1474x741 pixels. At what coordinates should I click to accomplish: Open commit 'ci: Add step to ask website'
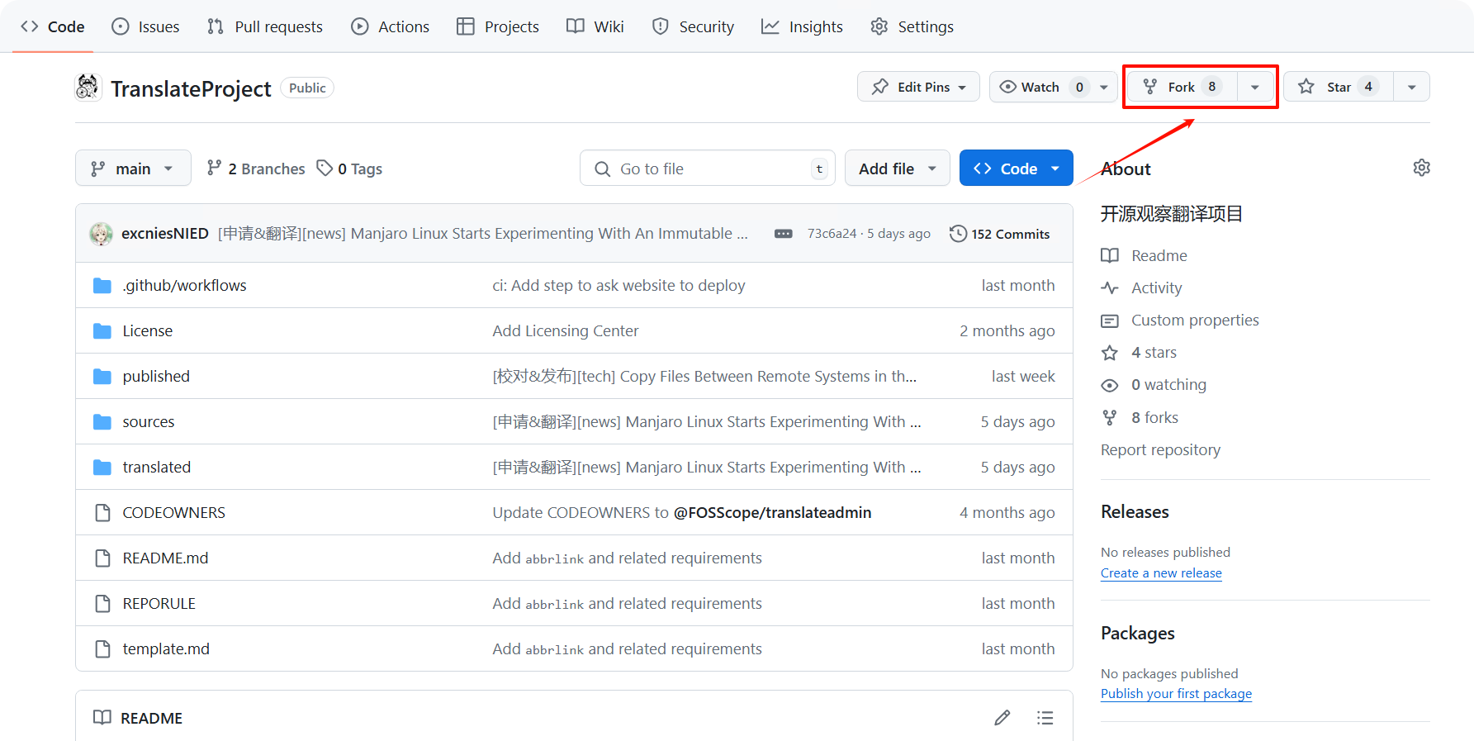pos(619,285)
